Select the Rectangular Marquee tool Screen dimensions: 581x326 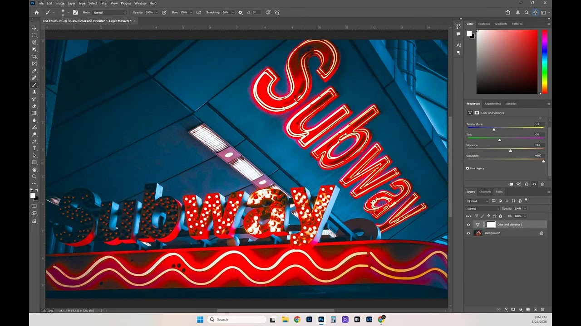34,35
